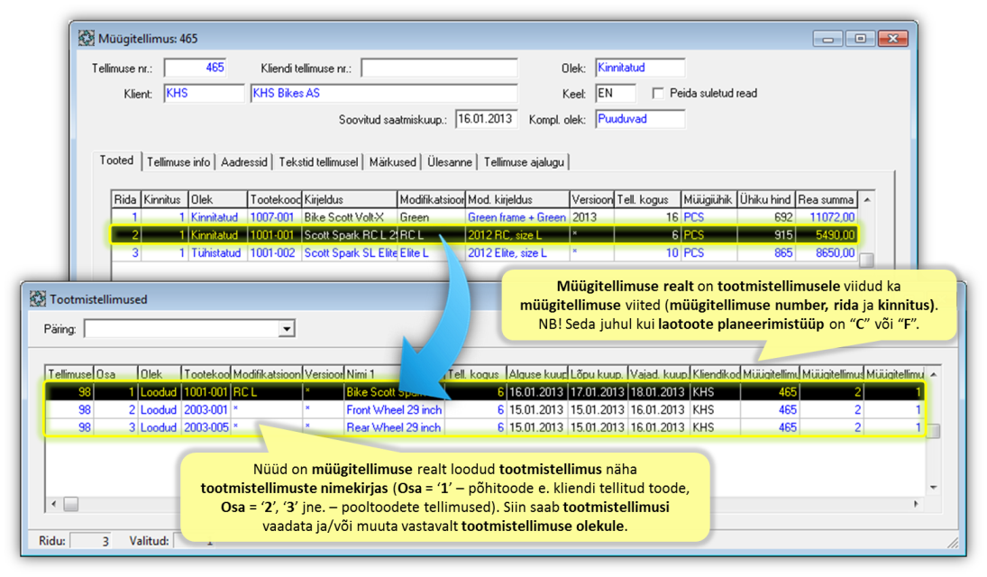Click end date 17.01.2013 cell

pyautogui.click(x=598, y=392)
